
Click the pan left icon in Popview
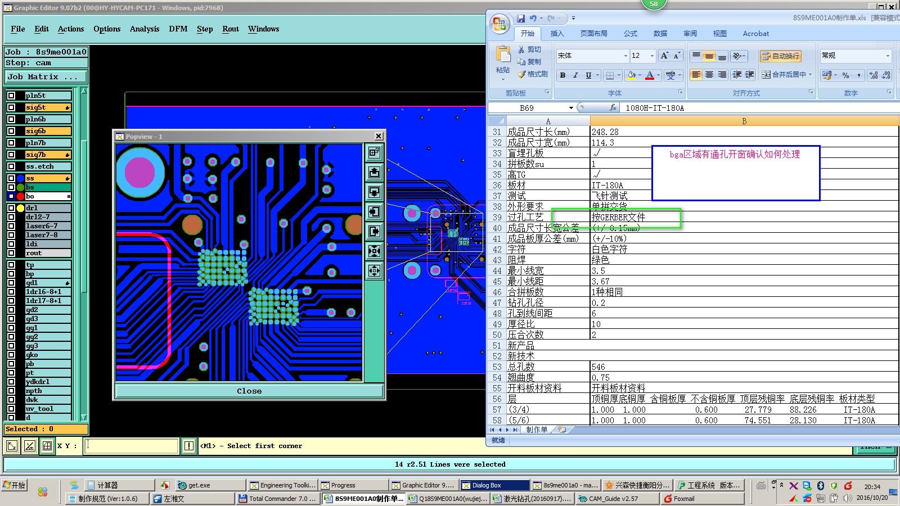click(374, 211)
